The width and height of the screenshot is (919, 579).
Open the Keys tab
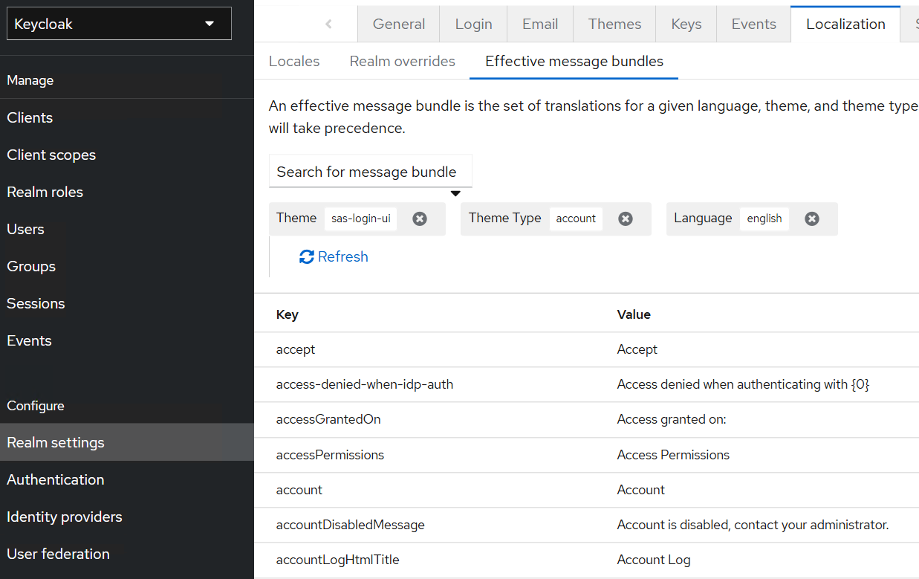[x=686, y=24]
